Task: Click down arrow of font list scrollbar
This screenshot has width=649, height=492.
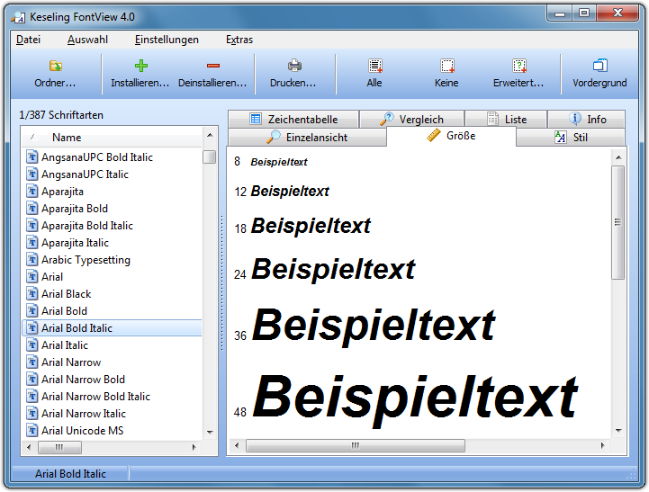Action: [x=210, y=433]
